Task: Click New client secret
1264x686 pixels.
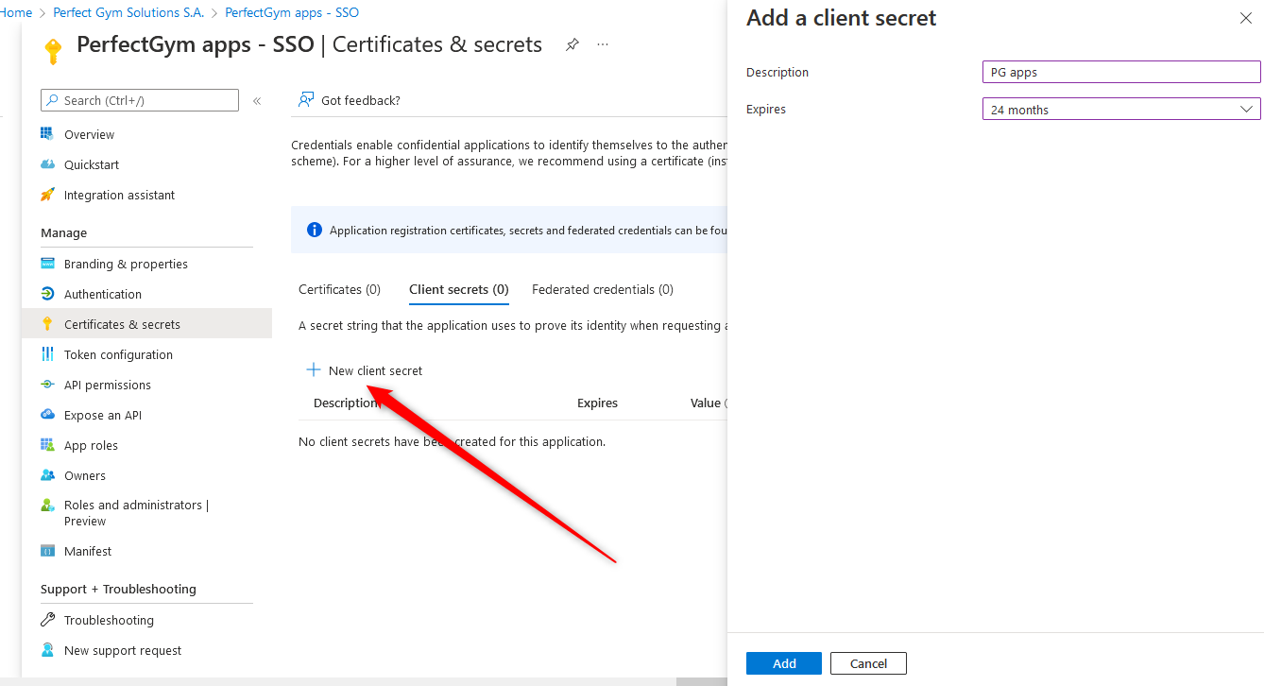Action: click(x=365, y=370)
